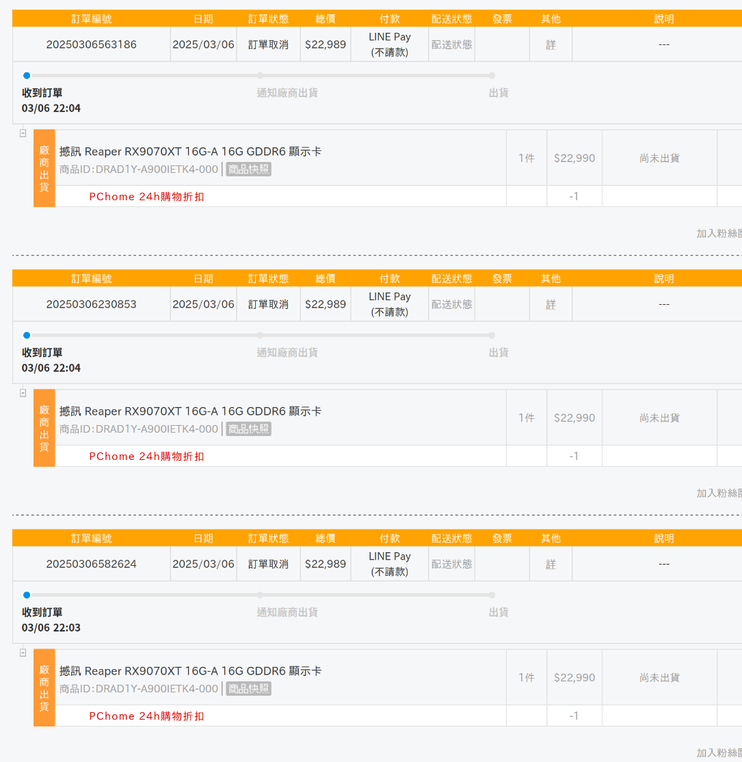Open 商品快照 for order 20250306230853
The height and width of the screenshot is (762, 742).
coord(248,429)
